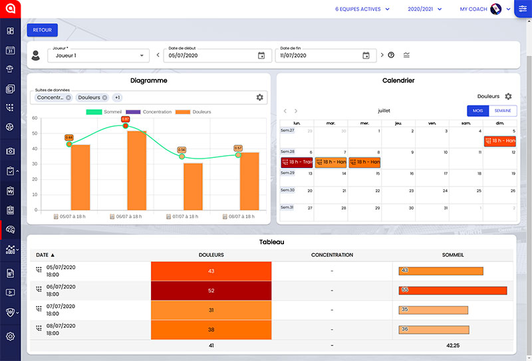Open the Calendrier Douleurs gear settings

[x=508, y=96]
